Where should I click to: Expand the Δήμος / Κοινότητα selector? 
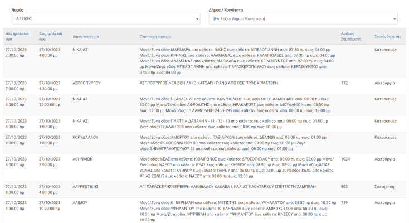coord(303,19)
